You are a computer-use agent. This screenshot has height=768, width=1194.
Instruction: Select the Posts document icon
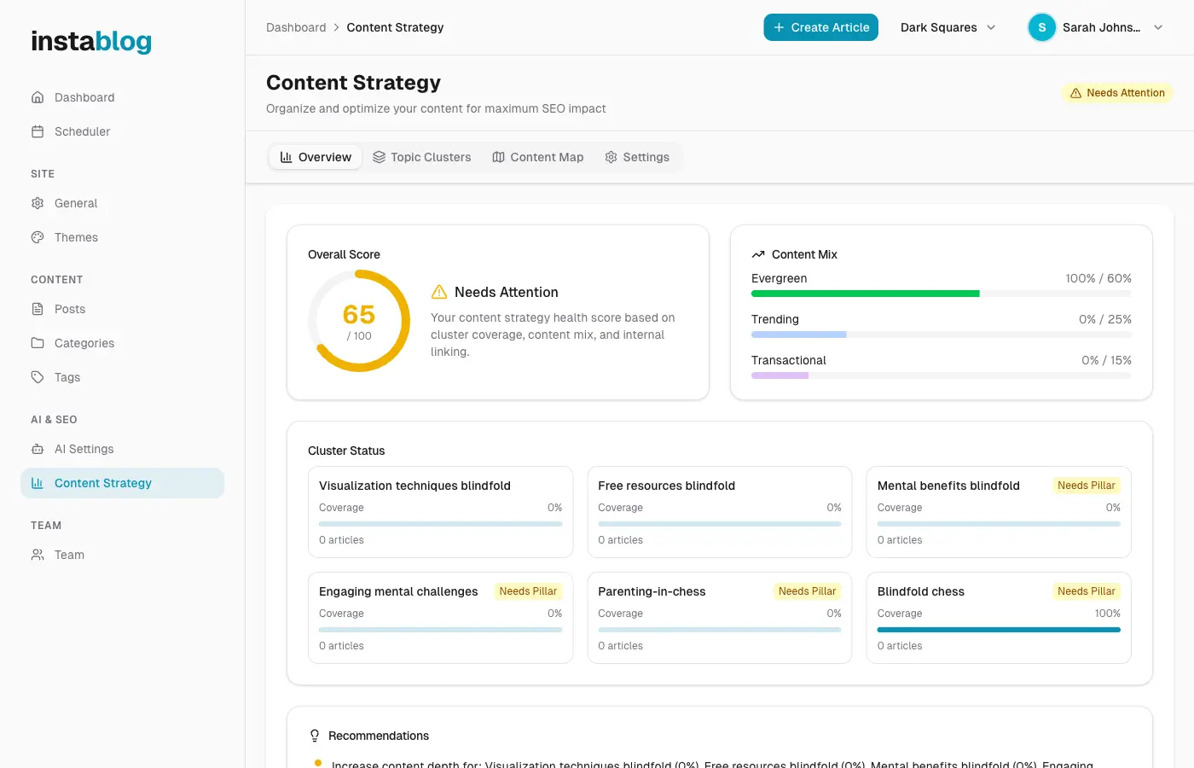click(38, 309)
